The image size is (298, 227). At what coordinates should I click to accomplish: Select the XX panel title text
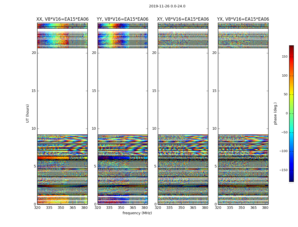62,19
